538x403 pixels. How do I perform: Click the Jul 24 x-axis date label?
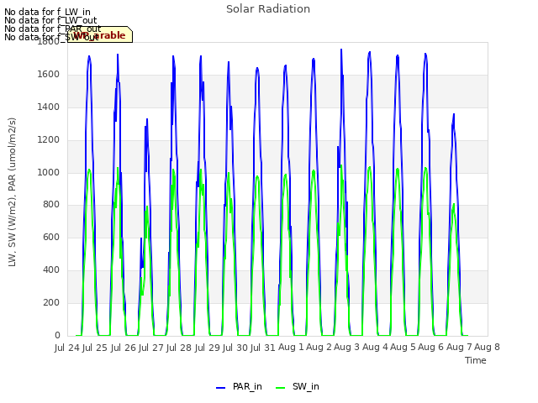point(67,348)
